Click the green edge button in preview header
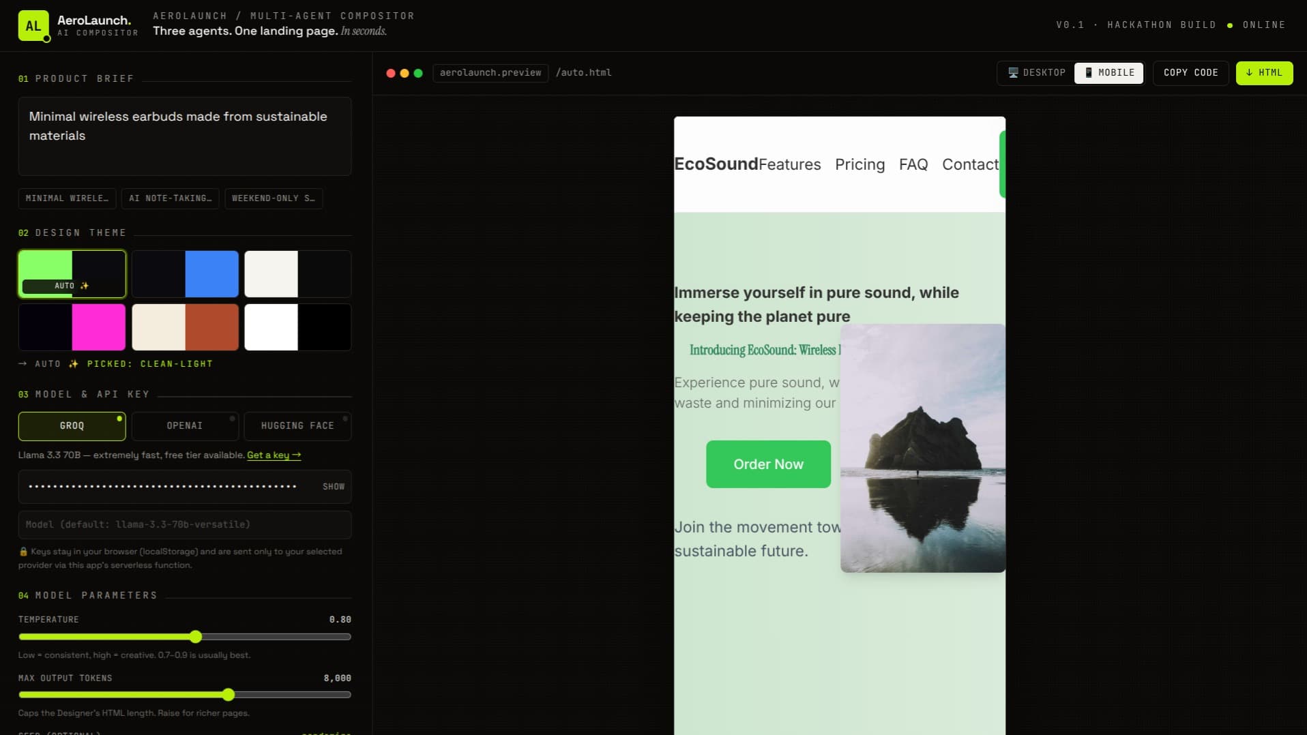 [1002, 164]
